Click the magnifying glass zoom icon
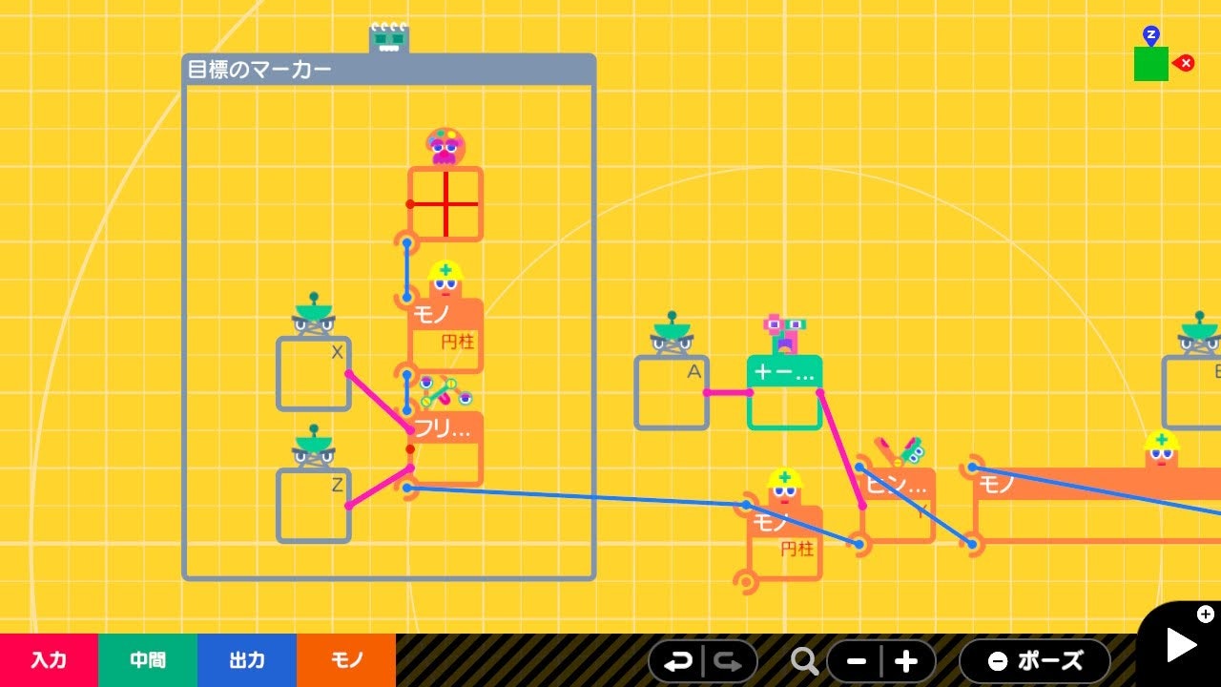 click(804, 661)
